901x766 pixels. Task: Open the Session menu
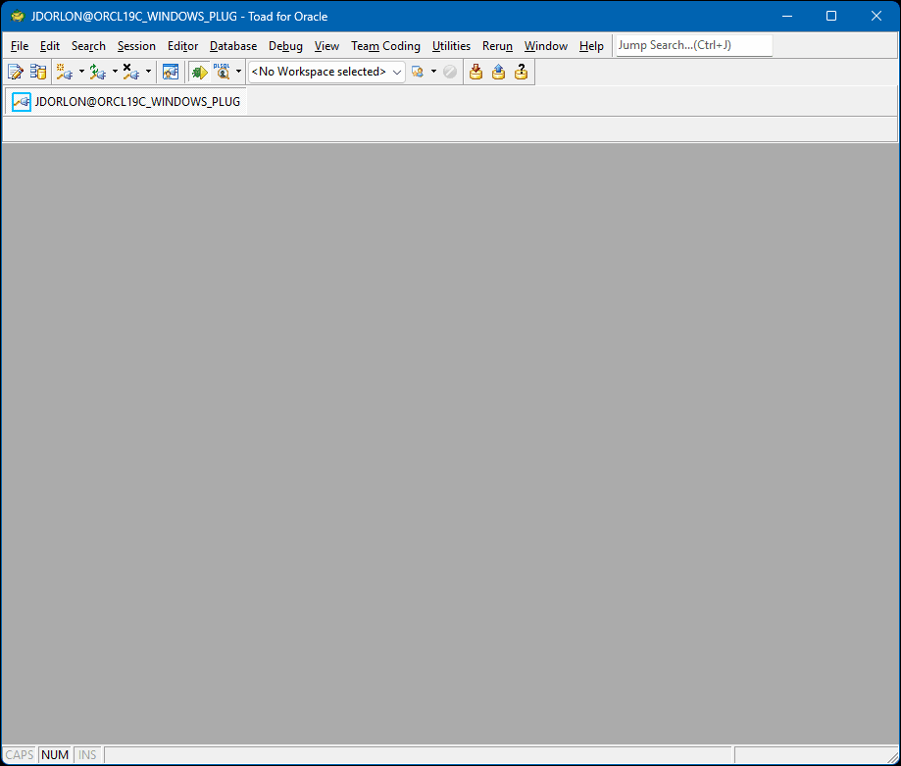(136, 46)
